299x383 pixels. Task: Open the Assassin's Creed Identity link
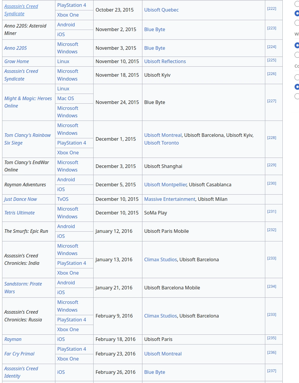[21, 372]
